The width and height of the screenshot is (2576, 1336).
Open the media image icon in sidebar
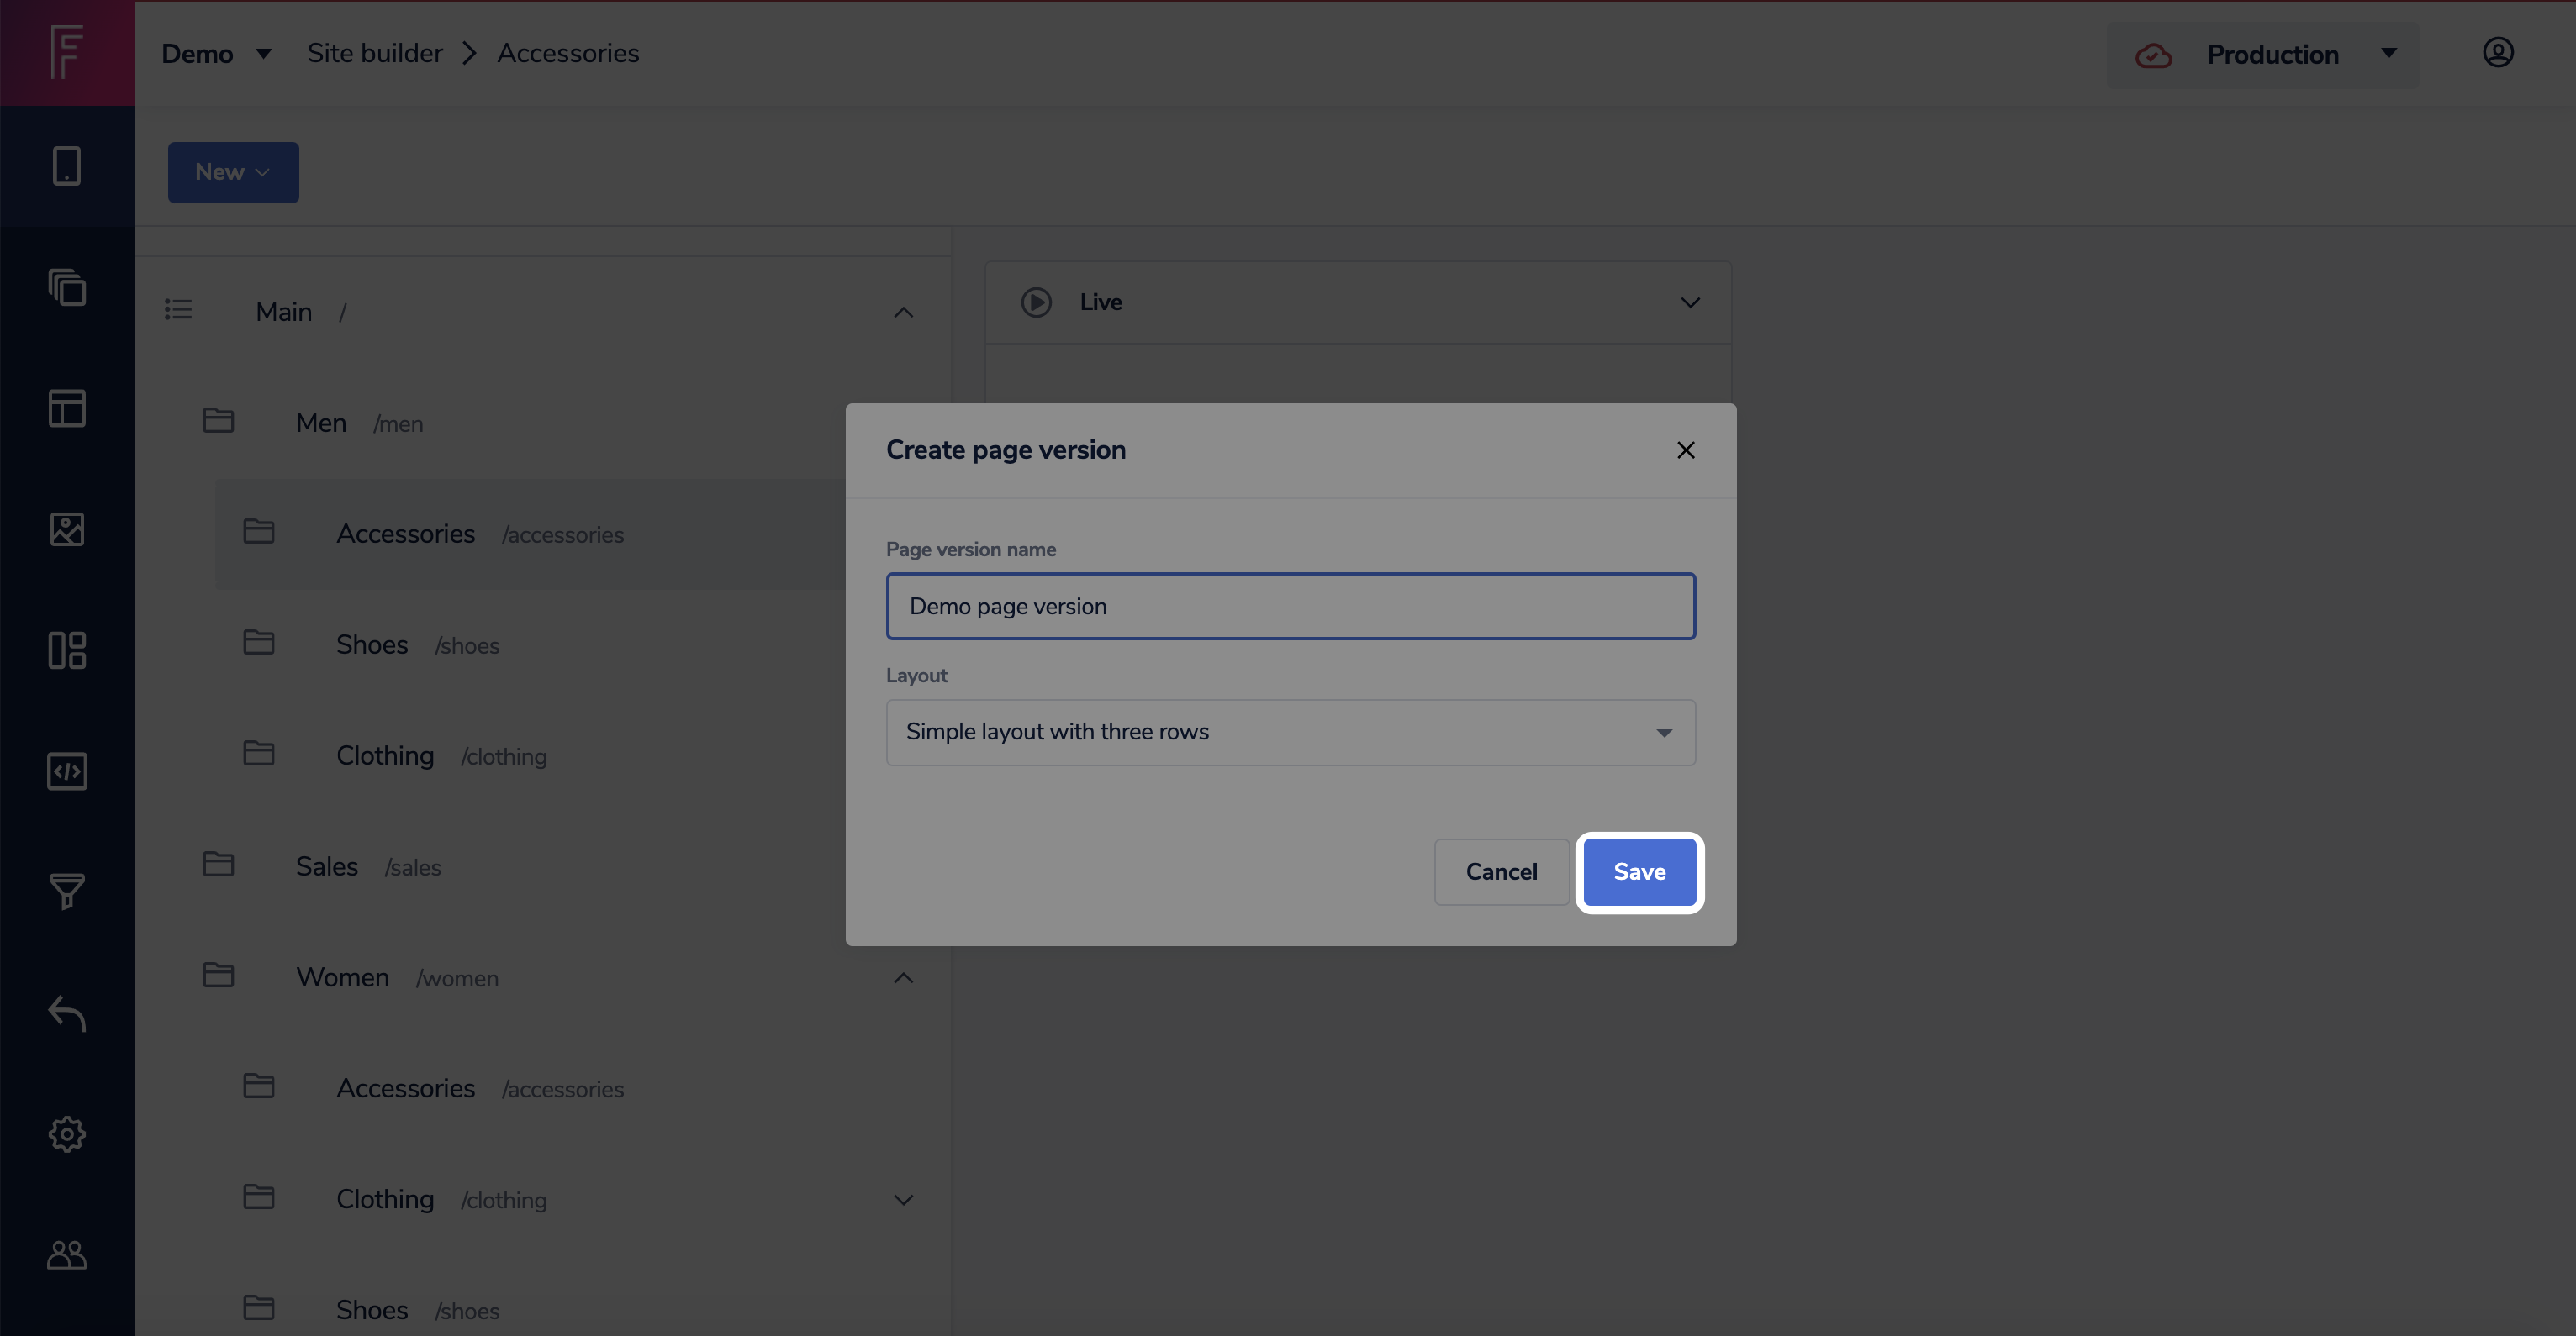[66, 529]
